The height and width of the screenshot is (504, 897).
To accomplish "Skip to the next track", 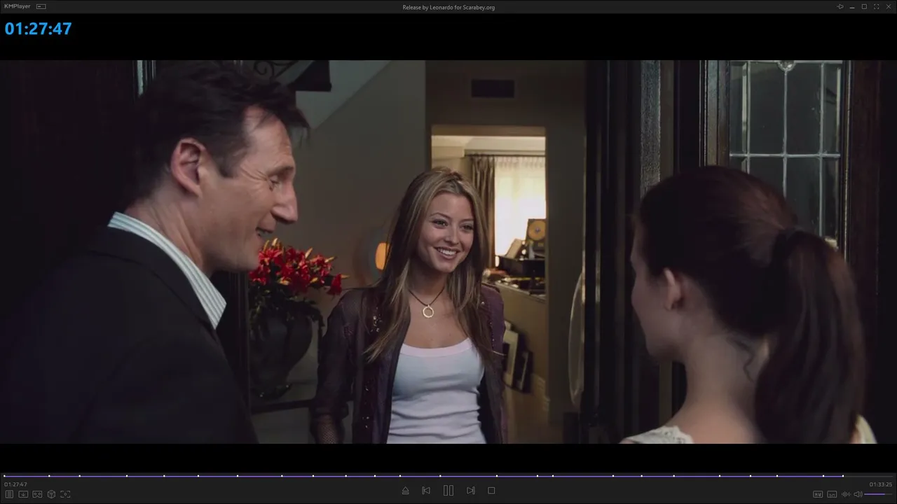I will [x=471, y=491].
